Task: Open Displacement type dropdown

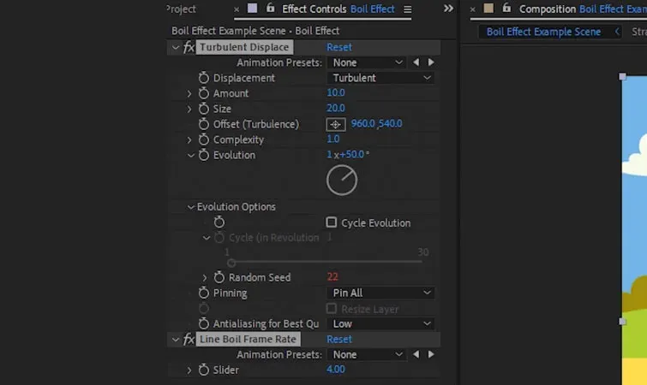Action: point(380,78)
